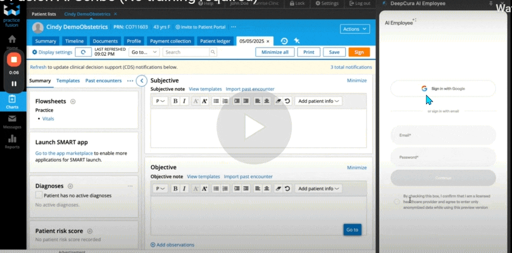Viewport: 512px width, 253px height.
Task: Toggle bold in the Subjective toolbar
Action: tap(175, 101)
